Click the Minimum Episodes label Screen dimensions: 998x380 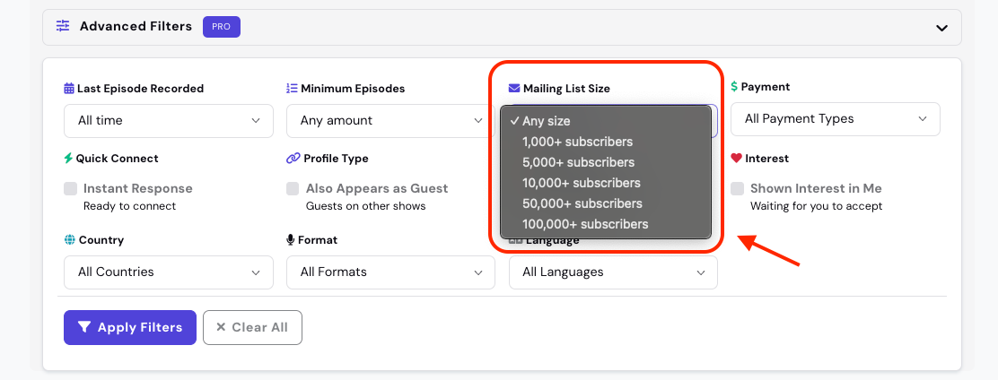(353, 89)
